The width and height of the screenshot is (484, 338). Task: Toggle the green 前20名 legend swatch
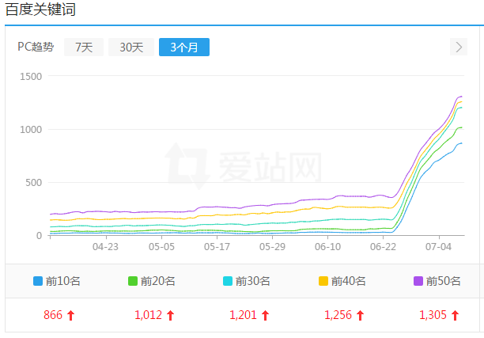point(133,281)
